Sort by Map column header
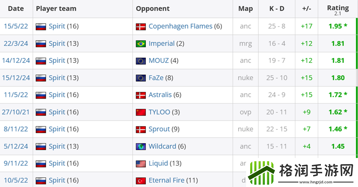This screenshot has height=187, width=358. tap(246, 8)
